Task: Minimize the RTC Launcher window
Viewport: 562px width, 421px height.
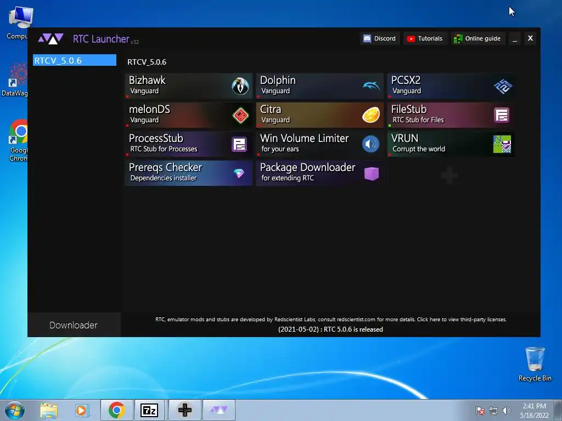Action: 515,39
